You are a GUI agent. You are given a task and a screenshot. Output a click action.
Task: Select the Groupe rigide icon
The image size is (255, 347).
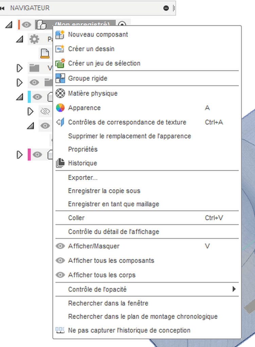[x=60, y=78]
